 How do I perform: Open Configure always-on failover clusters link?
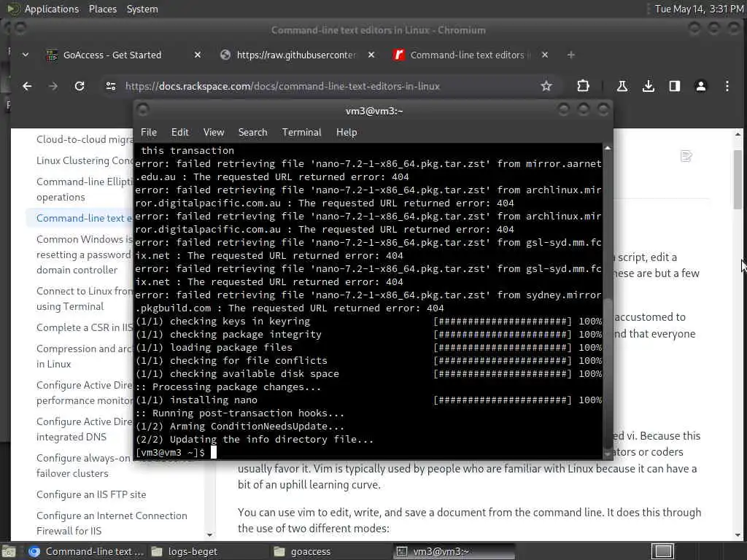tap(83, 465)
